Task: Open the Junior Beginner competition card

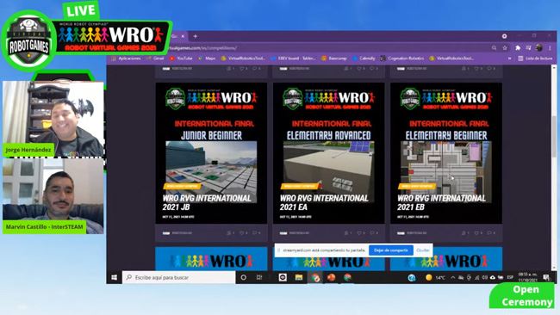Action: coord(211,153)
